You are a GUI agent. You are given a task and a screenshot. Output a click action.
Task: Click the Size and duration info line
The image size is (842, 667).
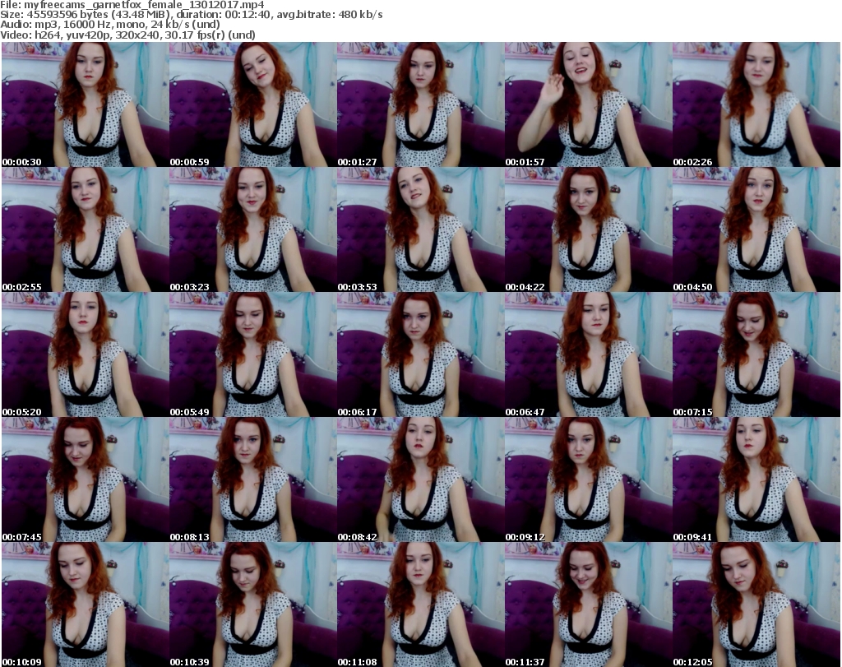[192, 15]
